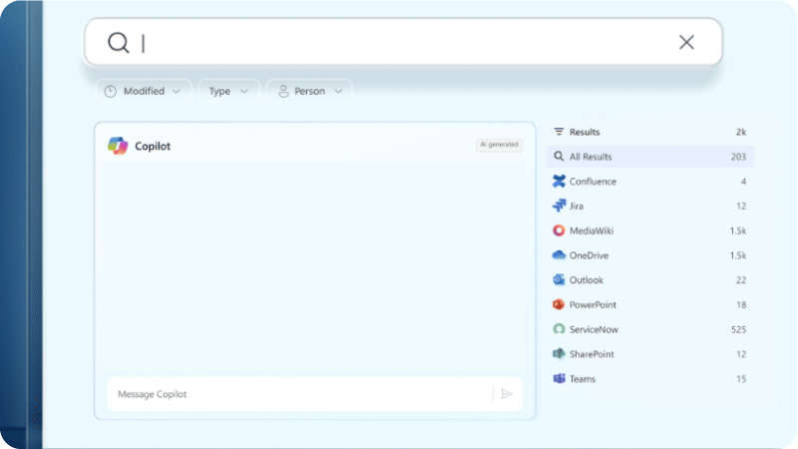
Task: Click the Results header label
Action: tap(585, 132)
